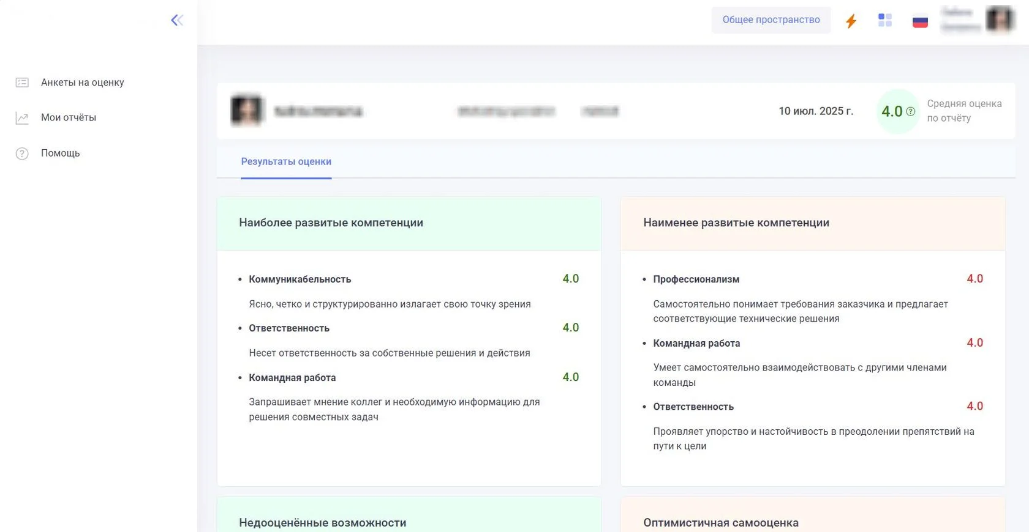Click the employee photo in report header

tap(246, 111)
